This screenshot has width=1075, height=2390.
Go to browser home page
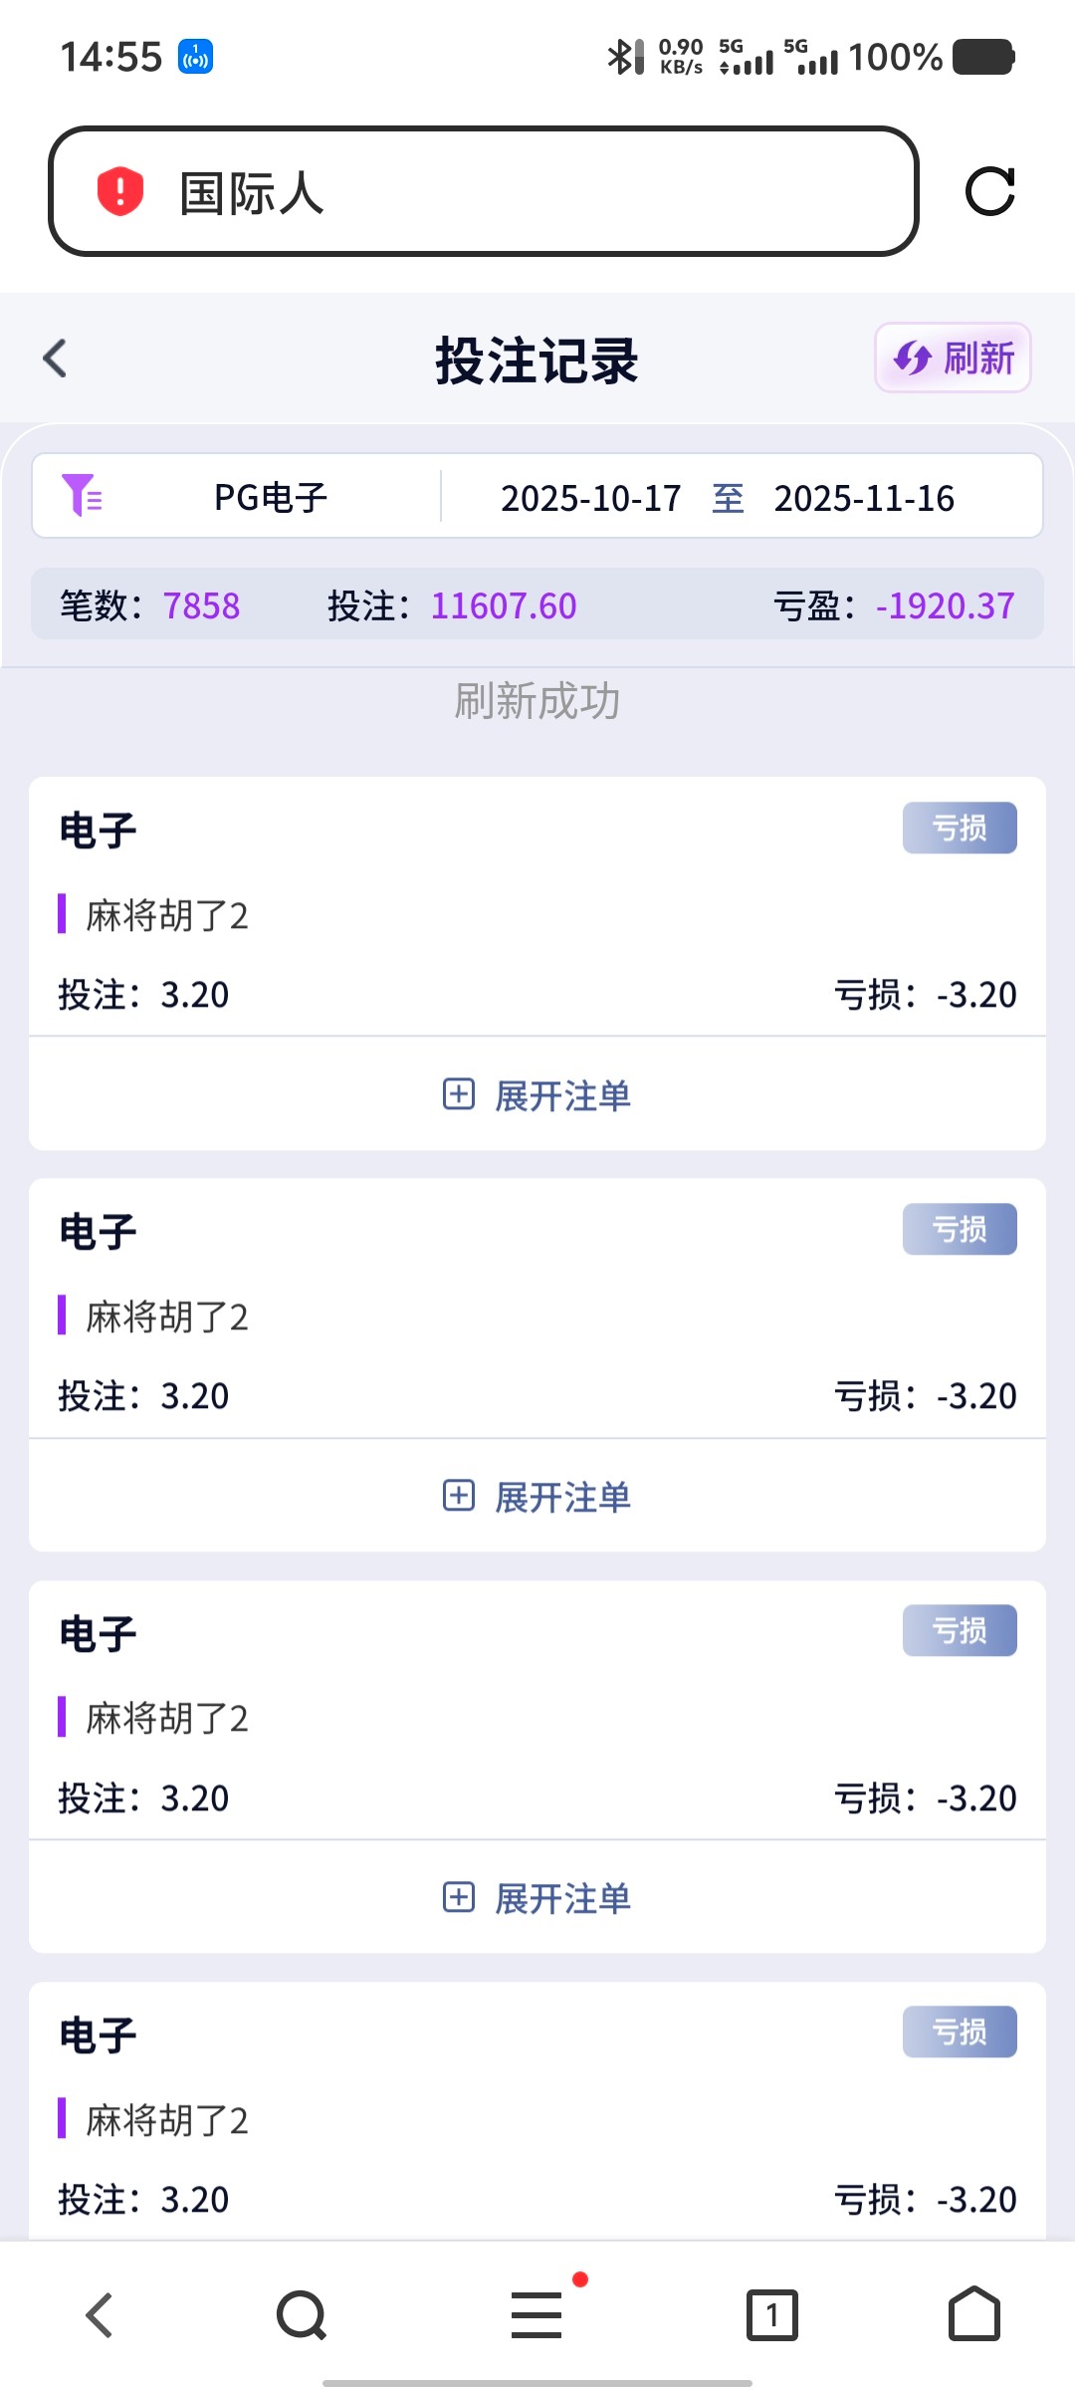click(x=973, y=2314)
